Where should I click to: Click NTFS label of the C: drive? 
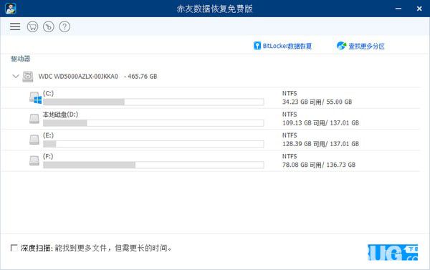pos(290,94)
